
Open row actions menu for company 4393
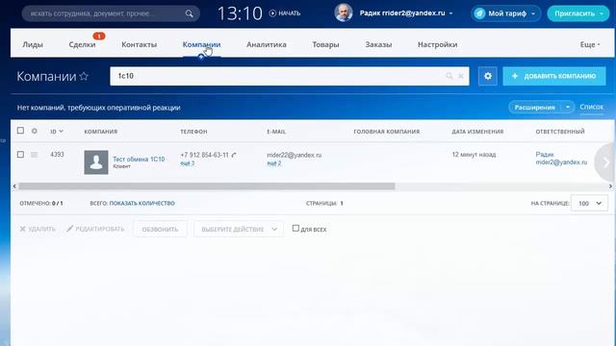coord(35,155)
